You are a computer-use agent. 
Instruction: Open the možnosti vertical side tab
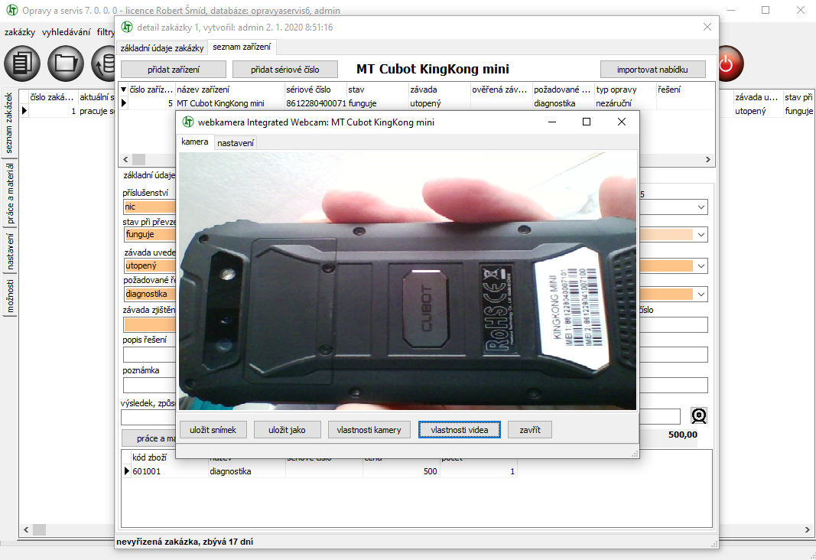[9, 295]
